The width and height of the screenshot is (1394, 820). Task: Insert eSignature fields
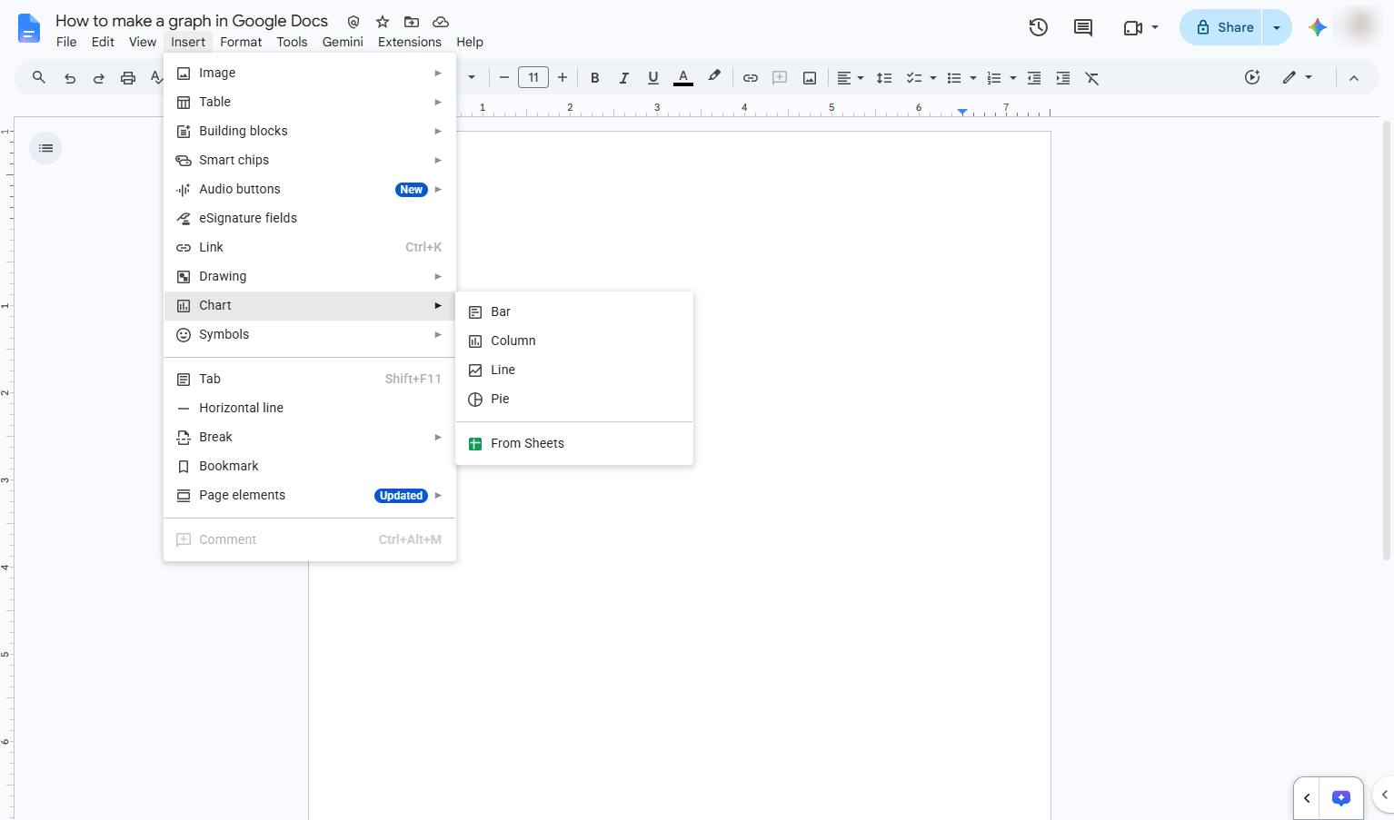(310, 218)
